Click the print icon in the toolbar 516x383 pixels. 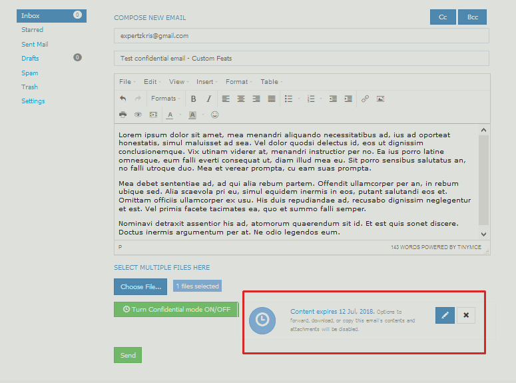tap(123, 115)
